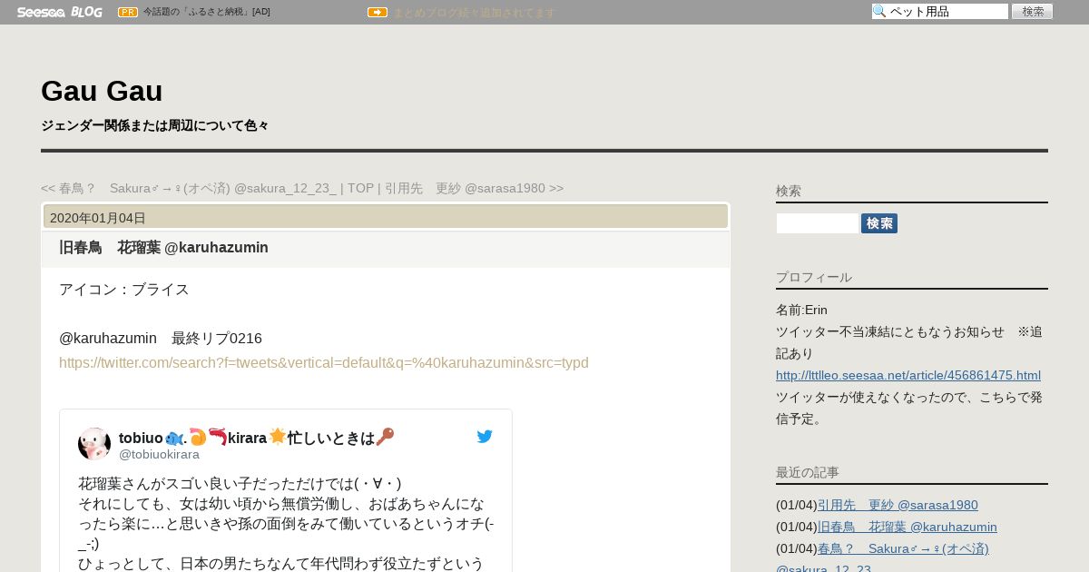Click the PR badge icon in top bar
This screenshot has height=572, width=1089.
[x=128, y=12]
